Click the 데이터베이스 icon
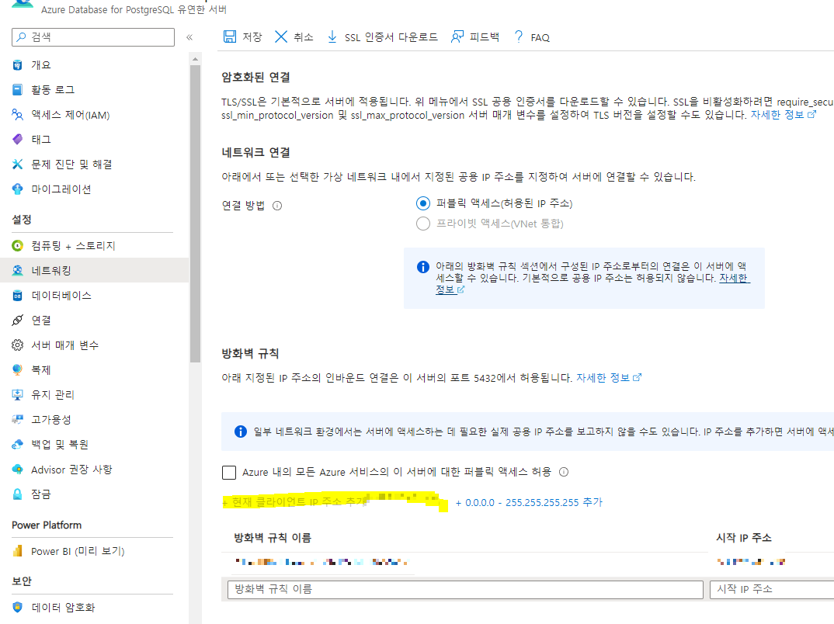 click(x=18, y=296)
